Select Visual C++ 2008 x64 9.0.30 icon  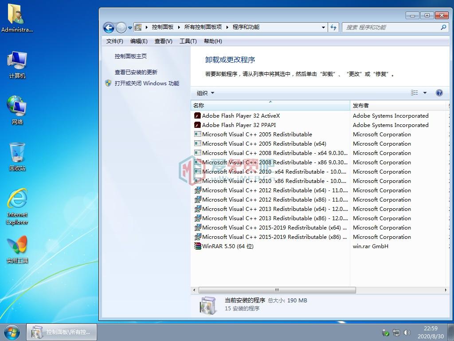point(197,153)
